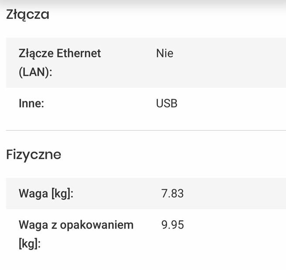Click the weight value 7.83
Screen dimensions: 286x270
(172, 193)
